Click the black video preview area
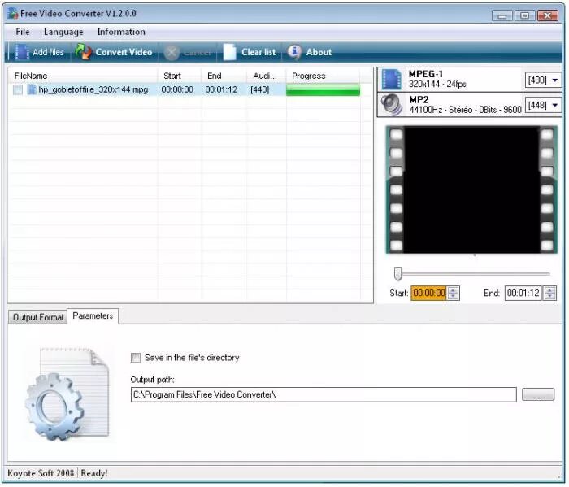Viewport: 569px width, 487px height. [472, 190]
